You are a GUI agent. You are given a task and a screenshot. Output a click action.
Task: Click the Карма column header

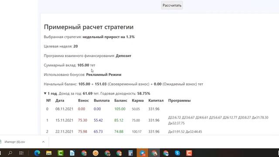138,100
